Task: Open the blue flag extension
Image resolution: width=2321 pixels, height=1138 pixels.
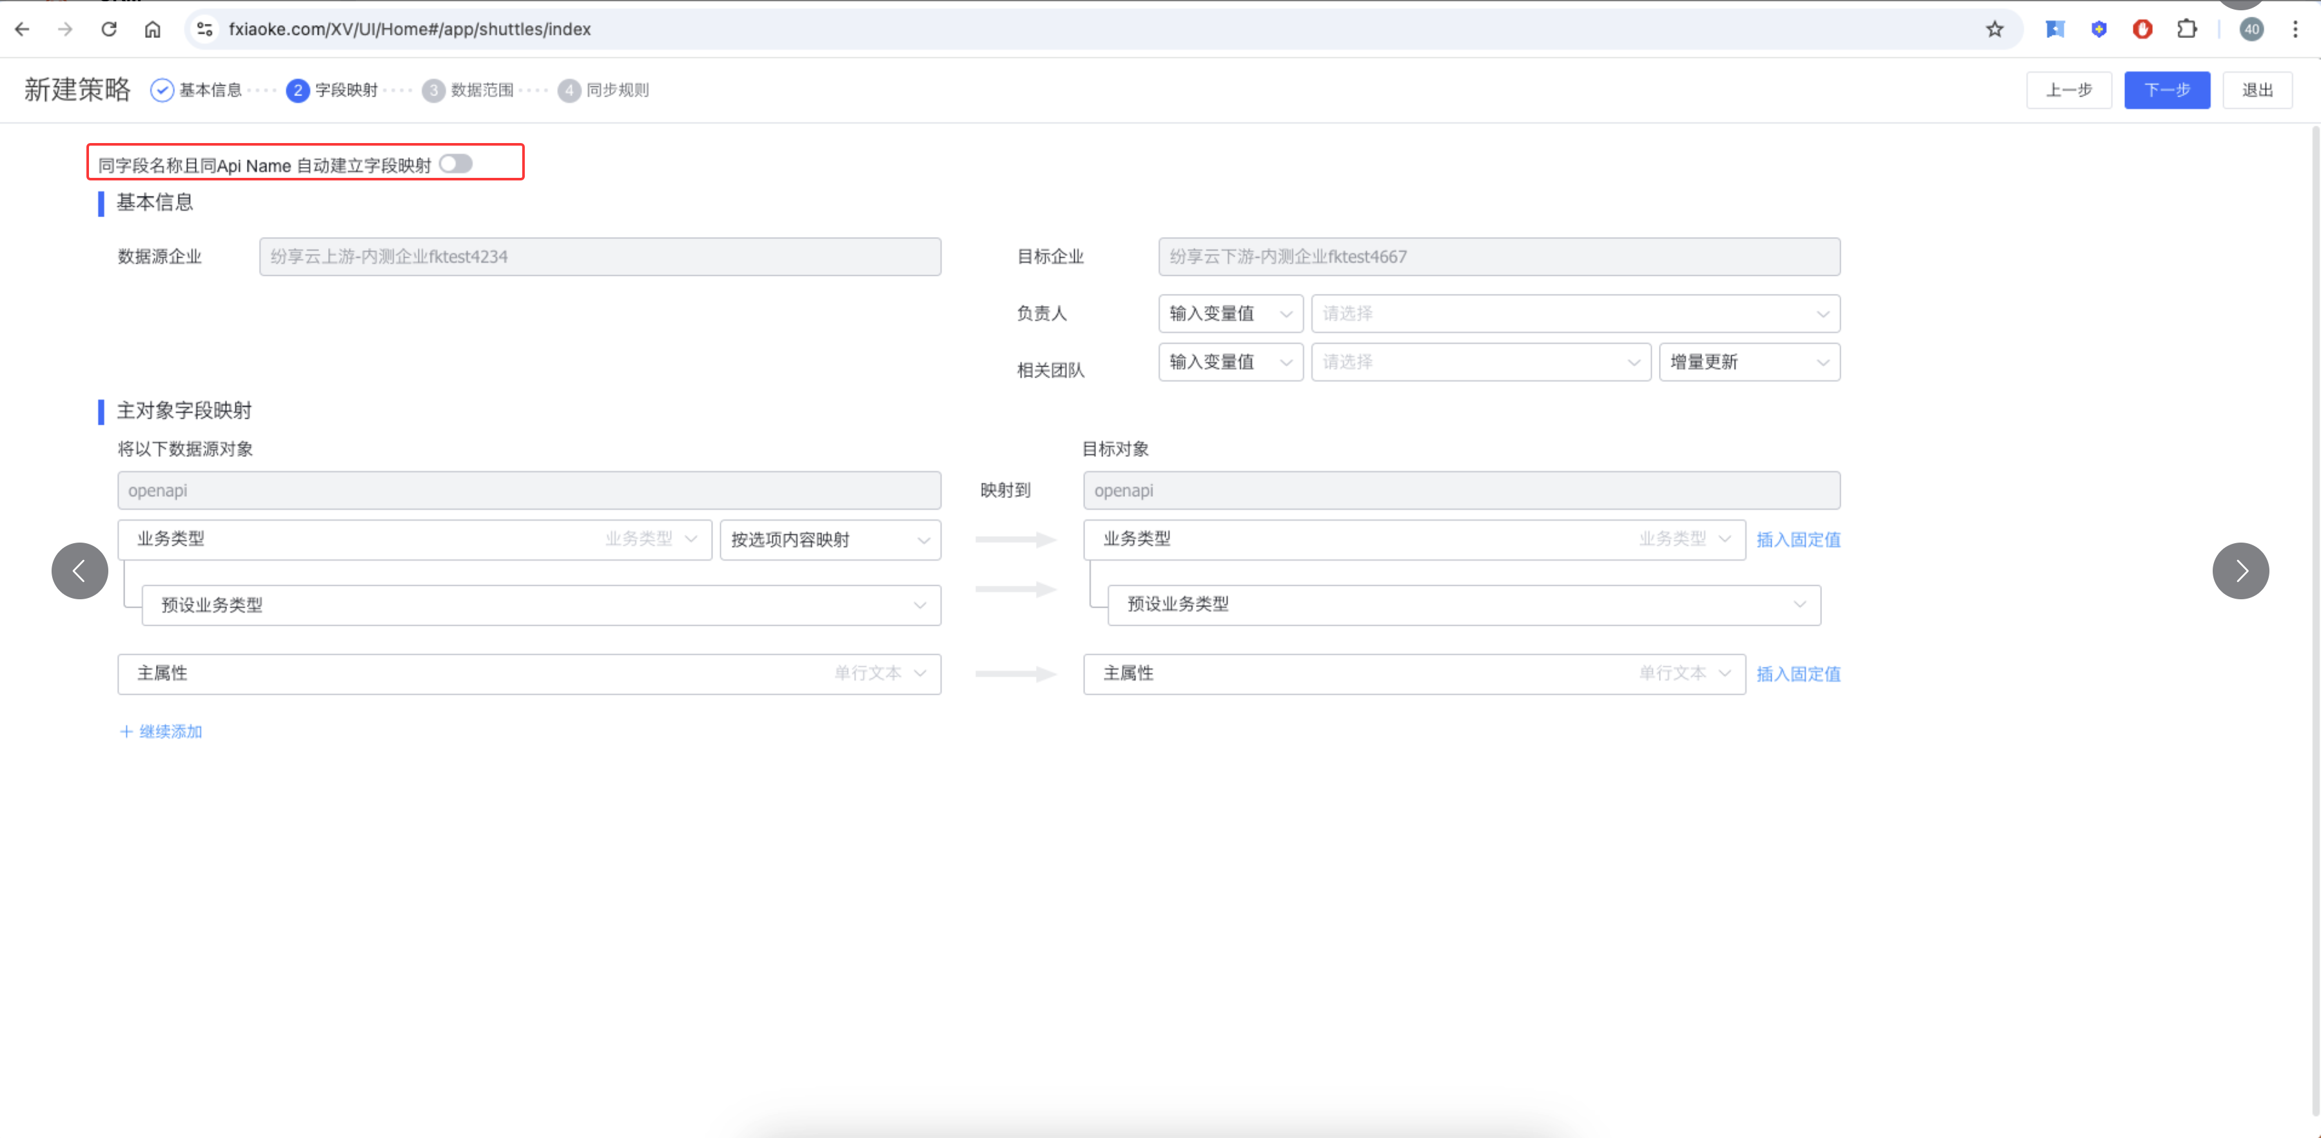Action: click(2055, 30)
